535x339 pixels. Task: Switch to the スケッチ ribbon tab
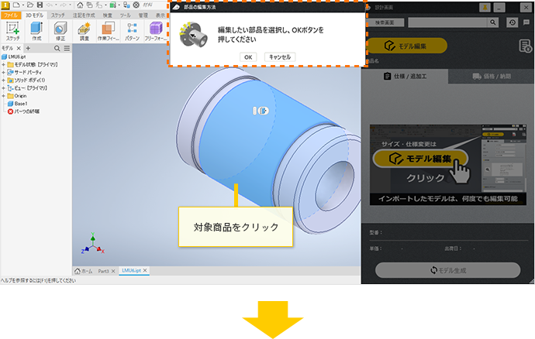(x=58, y=15)
